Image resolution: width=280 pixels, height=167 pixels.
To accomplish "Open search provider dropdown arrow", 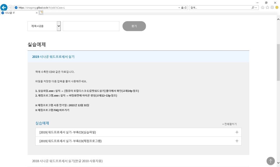I will pos(256,8).
